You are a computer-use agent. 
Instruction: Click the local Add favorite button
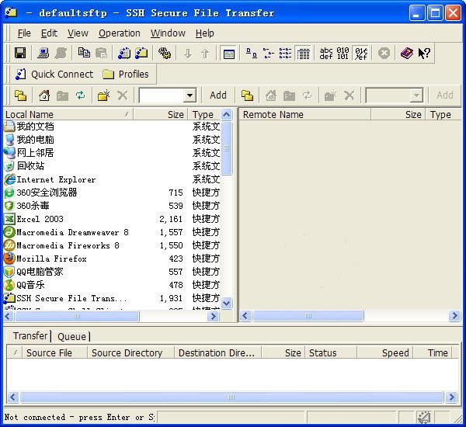point(218,95)
